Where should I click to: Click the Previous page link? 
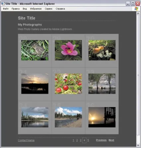(x=101, y=140)
